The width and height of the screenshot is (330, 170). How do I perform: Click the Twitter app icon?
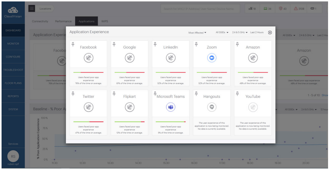point(88,107)
